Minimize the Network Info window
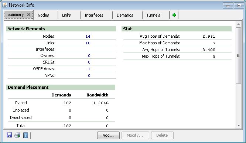The width and height of the screenshot is (246, 143). click(x=228, y=6)
